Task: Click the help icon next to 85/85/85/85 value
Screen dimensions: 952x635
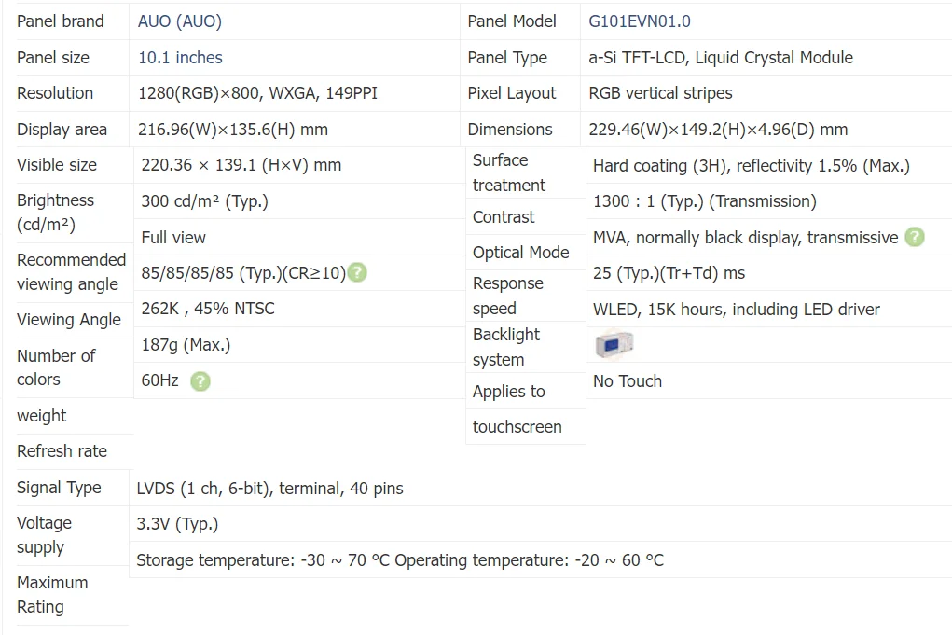Action: click(356, 273)
